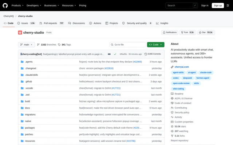Open the Contributing link
Viewport: 233px width, 145px height.
tap(179, 108)
